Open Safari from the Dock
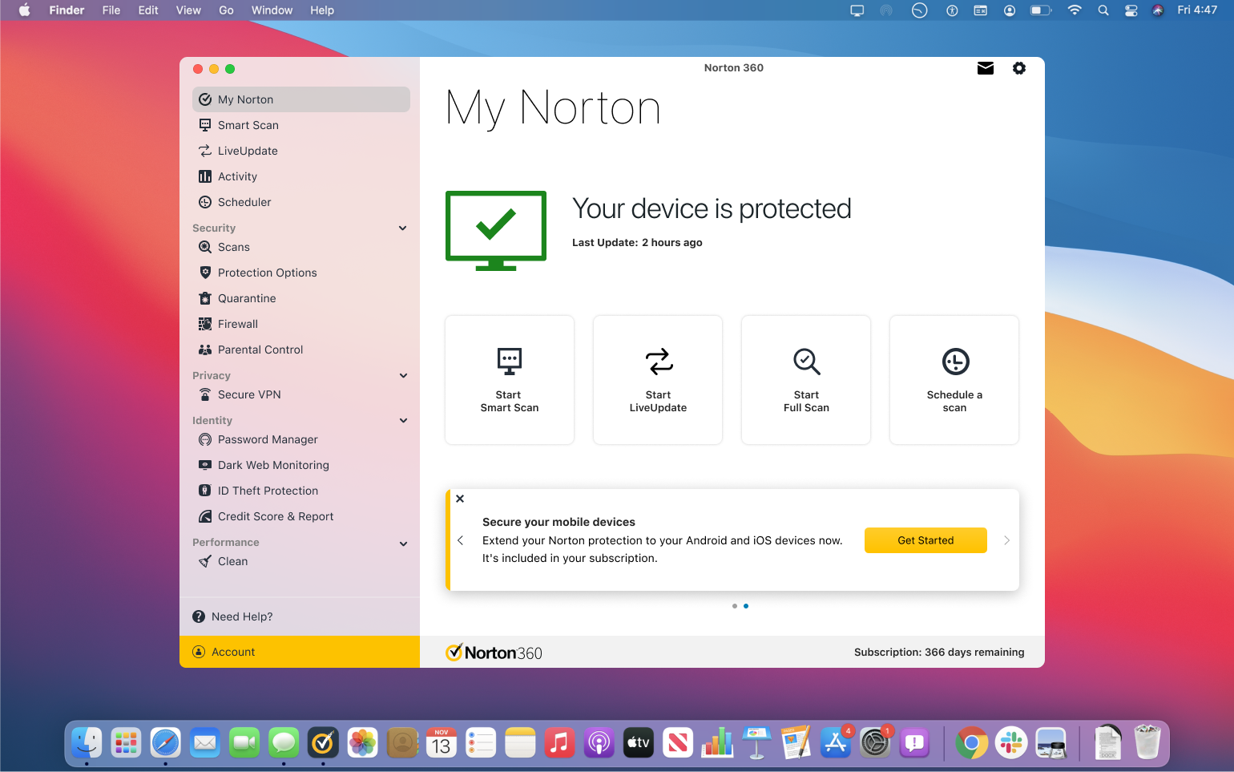The image size is (1234, 772). pyautogui.click(x=166, y=743)
